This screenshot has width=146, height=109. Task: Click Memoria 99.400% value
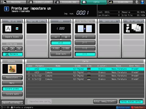[141, 12]
